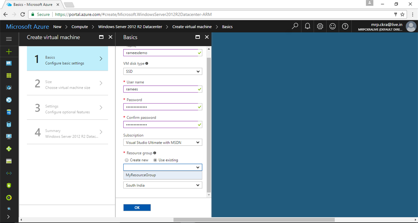
Task: Open the notifications bell icon
Action: [307, 26]
